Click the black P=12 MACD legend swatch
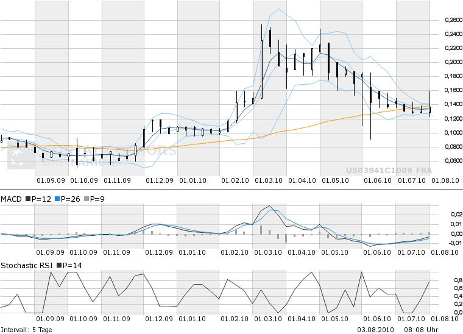 29,199
